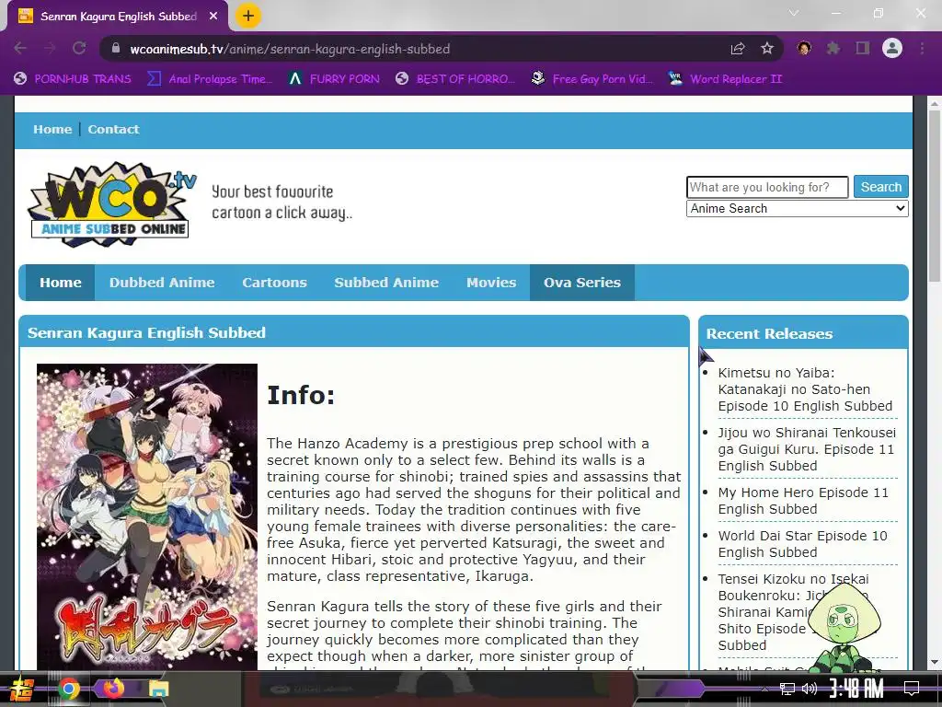The height and width of the screenshot is (707, 942).
Task: Open File Explorer from the taskbar
Action: click(159, 689)
